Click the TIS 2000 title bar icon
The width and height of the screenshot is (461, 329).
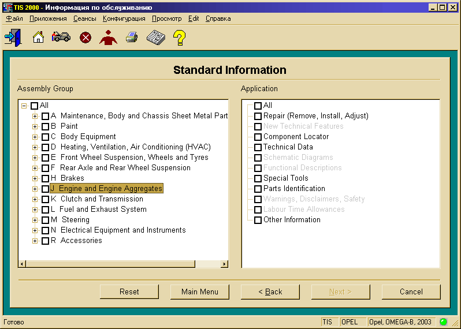click(x=8, y=8)
